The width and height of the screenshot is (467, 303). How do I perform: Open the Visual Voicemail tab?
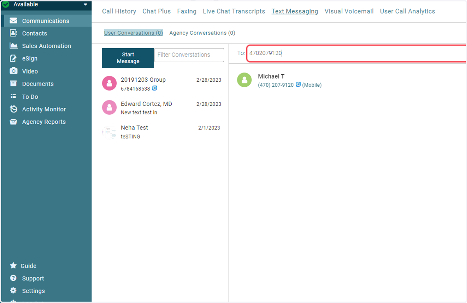coord(349,11)
